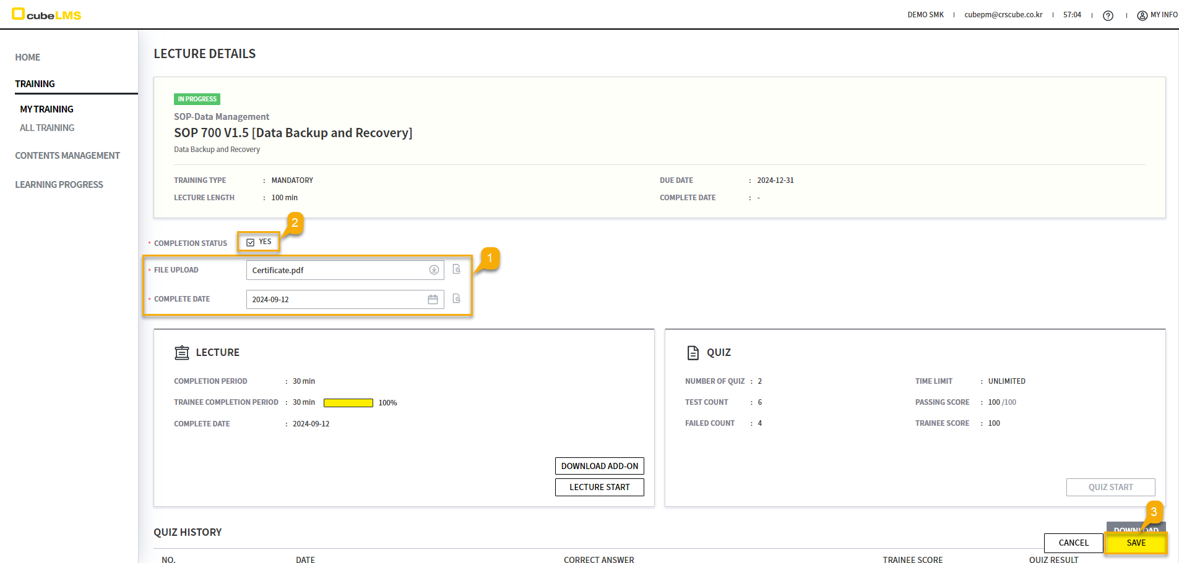Cancel changes with CANCEL button
This screenshot has width=1179, height=563.
(1073, 543)
